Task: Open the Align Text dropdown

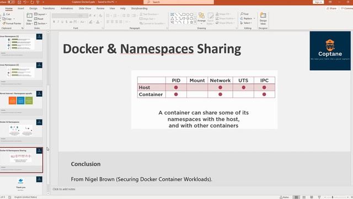Action: [147, 19]
